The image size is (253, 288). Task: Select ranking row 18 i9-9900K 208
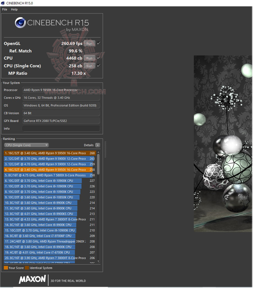coord(50,247)
